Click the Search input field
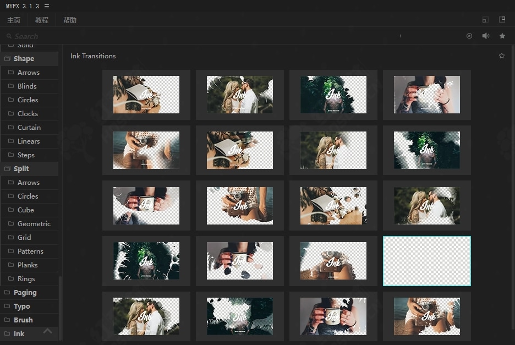 [x=197, y=36]
